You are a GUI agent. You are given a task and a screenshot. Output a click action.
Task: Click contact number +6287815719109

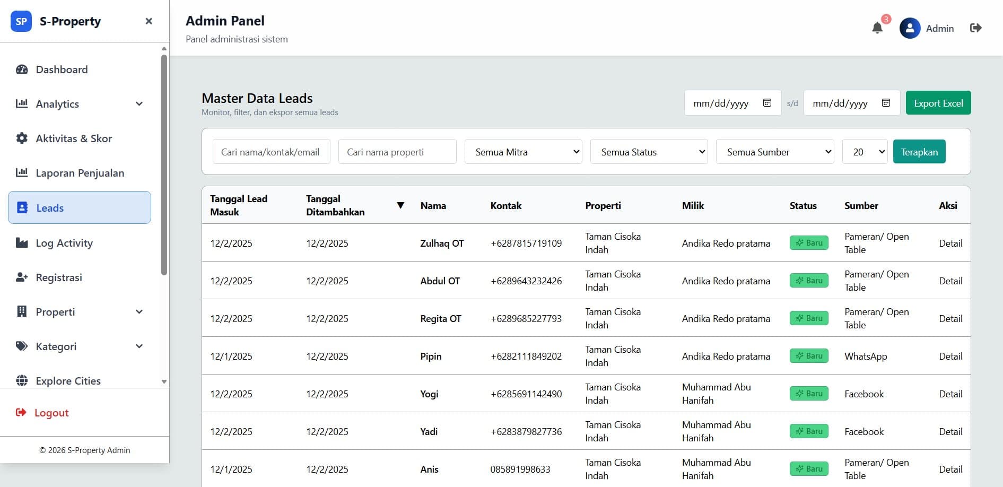526,243
